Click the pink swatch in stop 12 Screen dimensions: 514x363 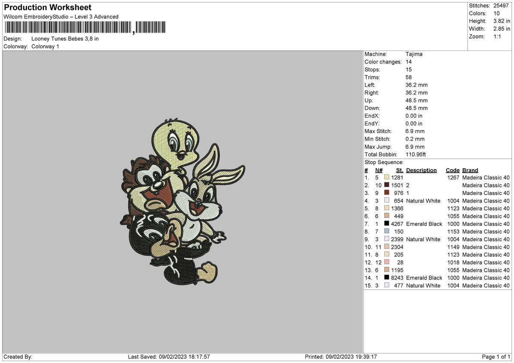[x=387, y=262]
